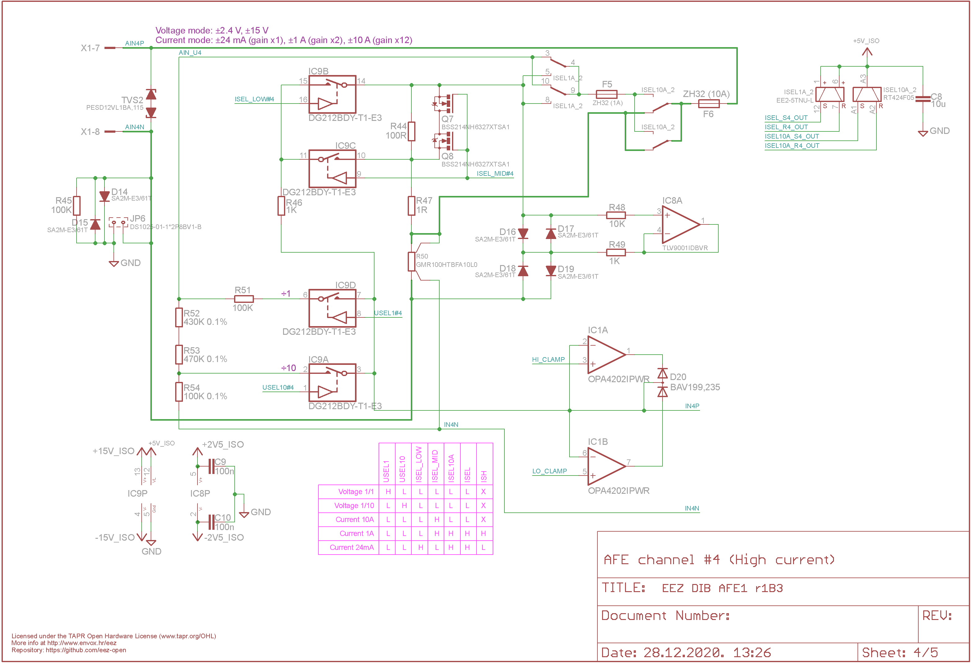Viewport: 971px width, 664px height.
Task: Click the TVS2 diode symbol
Action: click(x=151, y=104)
